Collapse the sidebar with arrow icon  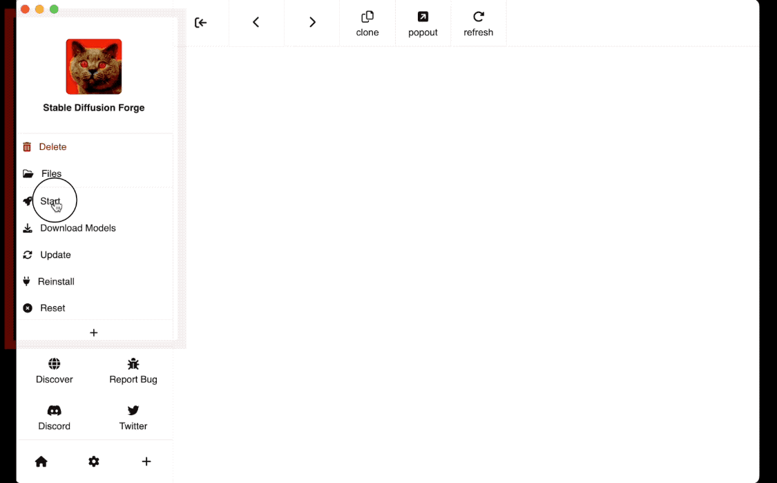point(200,23)
